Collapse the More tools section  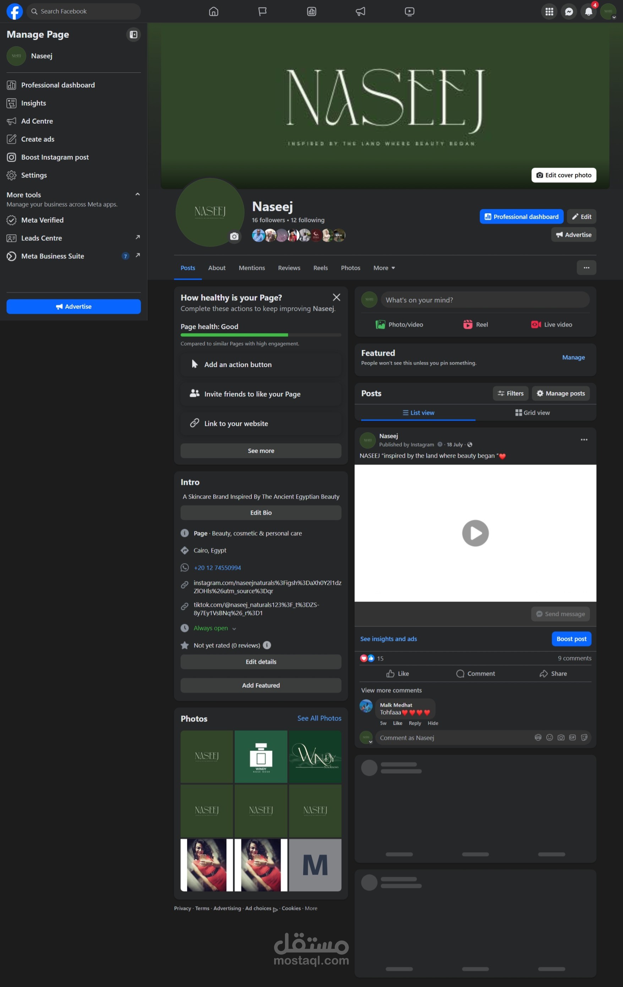click(138, 194)
